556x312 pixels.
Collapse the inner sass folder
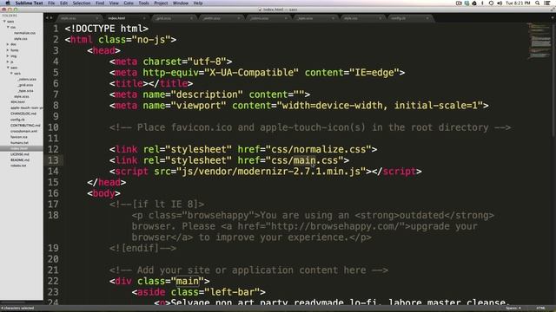[x=8, y=68]
